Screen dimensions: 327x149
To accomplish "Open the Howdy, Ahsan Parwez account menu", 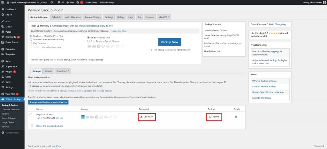I will 314,2.
